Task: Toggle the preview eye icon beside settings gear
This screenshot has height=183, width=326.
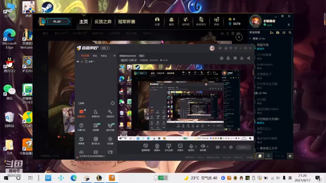Action: click(x=225, y=147)
